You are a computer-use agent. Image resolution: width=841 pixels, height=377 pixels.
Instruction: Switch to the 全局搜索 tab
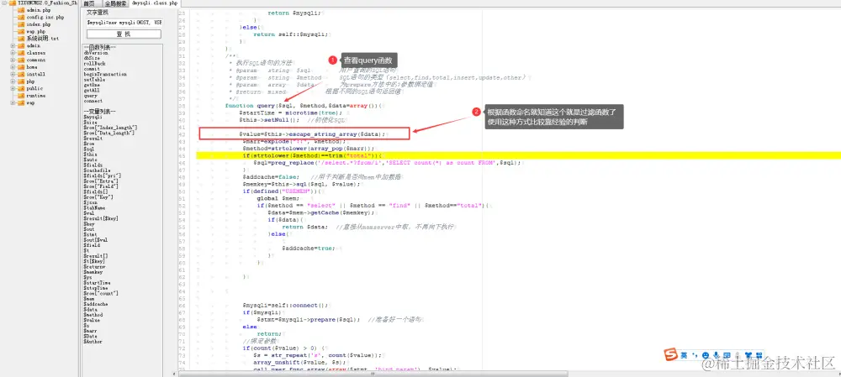click(114, 3)
